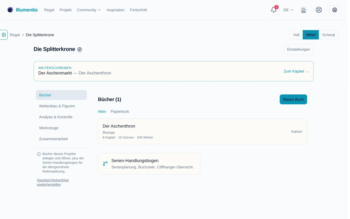The width and height of the screenshot is (350, 219).
Task: Click the Illumentis brand name
Action: tap(27, 10)
